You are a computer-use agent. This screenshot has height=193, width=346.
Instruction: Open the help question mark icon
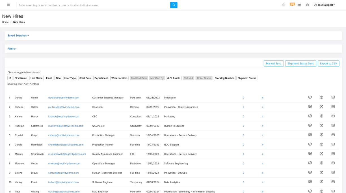284,5
